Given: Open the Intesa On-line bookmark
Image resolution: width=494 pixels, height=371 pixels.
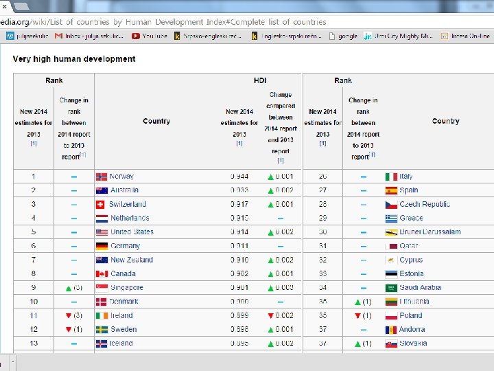Looking at the screenshot, I should click(466, 36).
